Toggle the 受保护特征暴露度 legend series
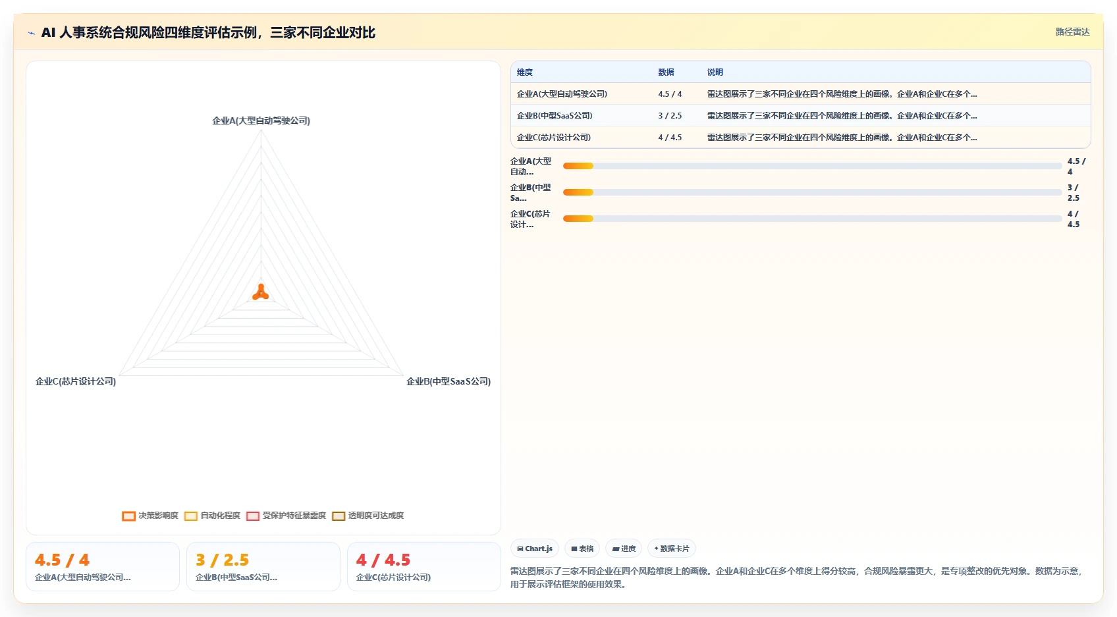This screenshot has height=617, width=1117. click(x=286, y=516)
